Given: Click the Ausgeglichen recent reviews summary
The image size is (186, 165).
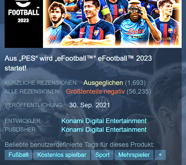Looking at the screenshot, I should (x=103, y=83).
